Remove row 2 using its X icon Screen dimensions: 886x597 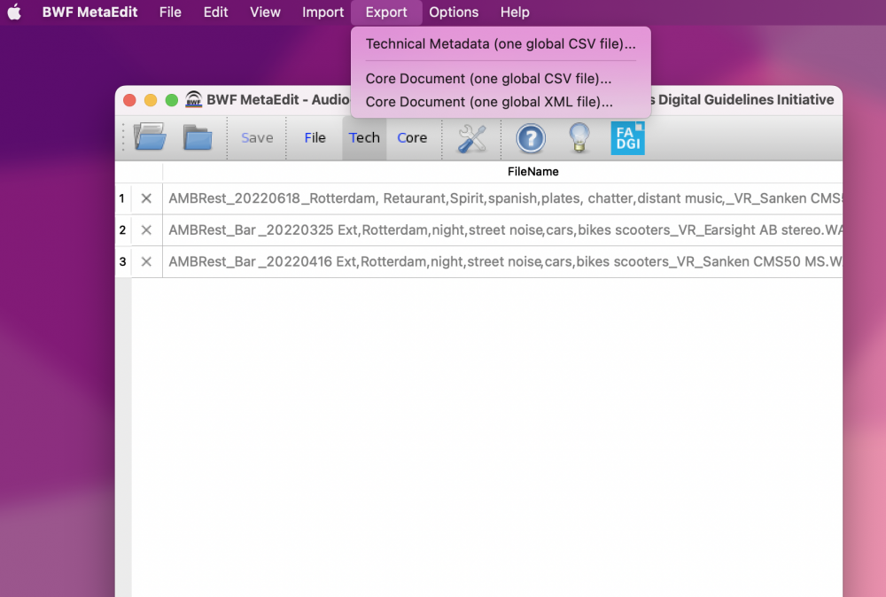(146, 230)
